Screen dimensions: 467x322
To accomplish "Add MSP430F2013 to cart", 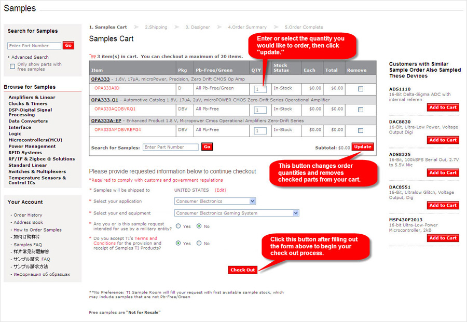I will pos(443,238).
